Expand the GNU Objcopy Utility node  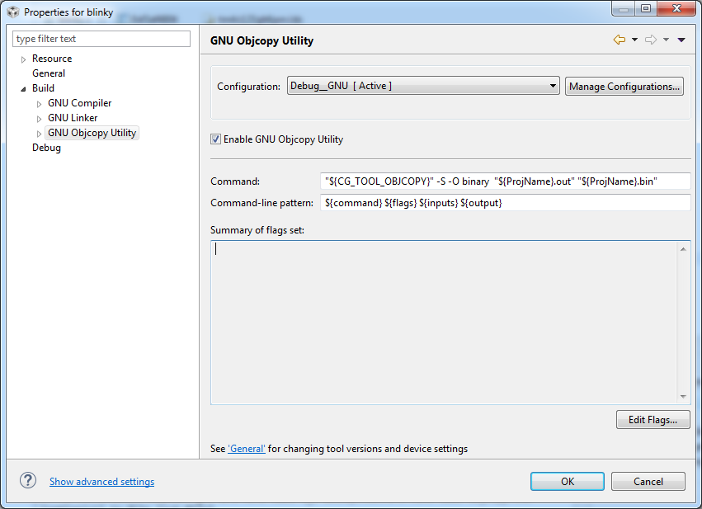point(39,134)
